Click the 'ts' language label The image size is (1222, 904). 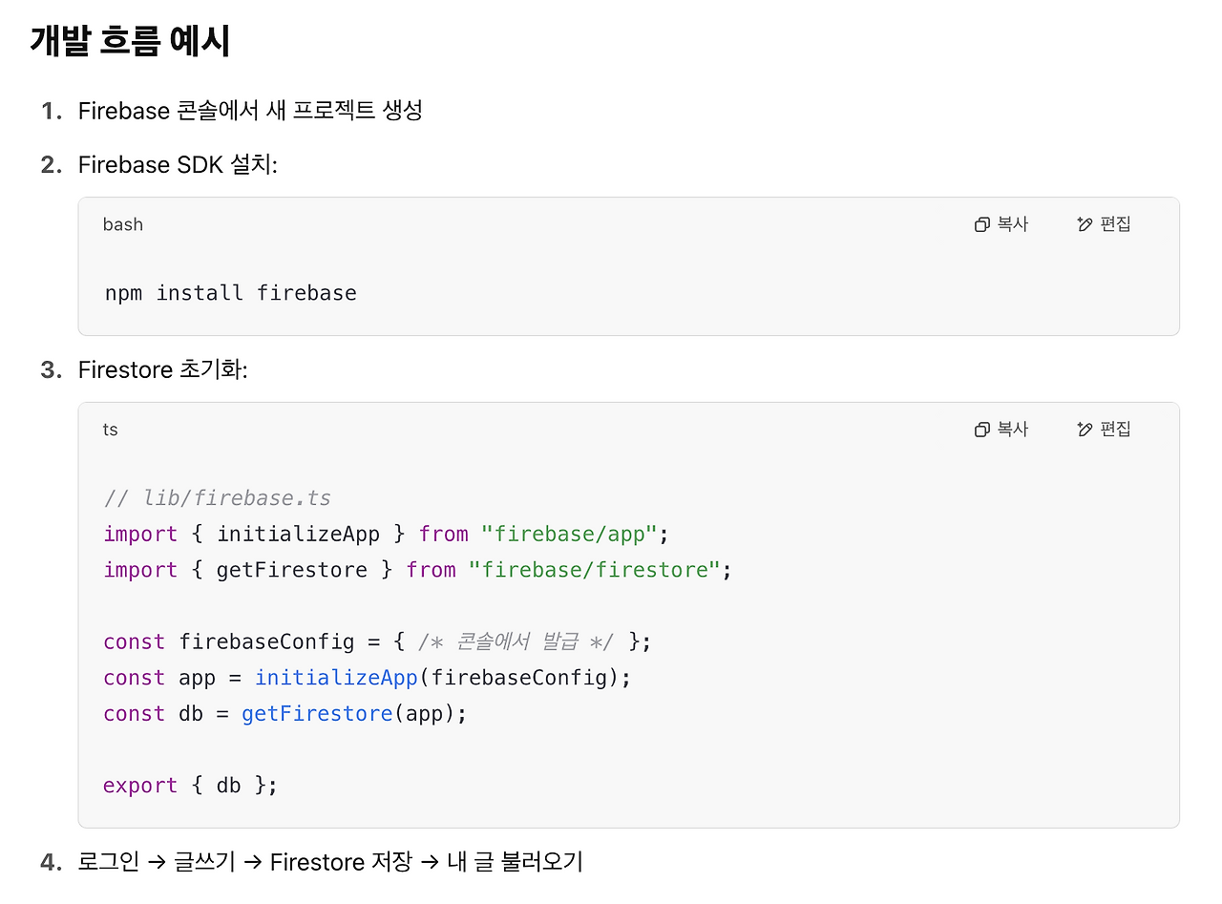pyautogui.click(x=111, y=430)
